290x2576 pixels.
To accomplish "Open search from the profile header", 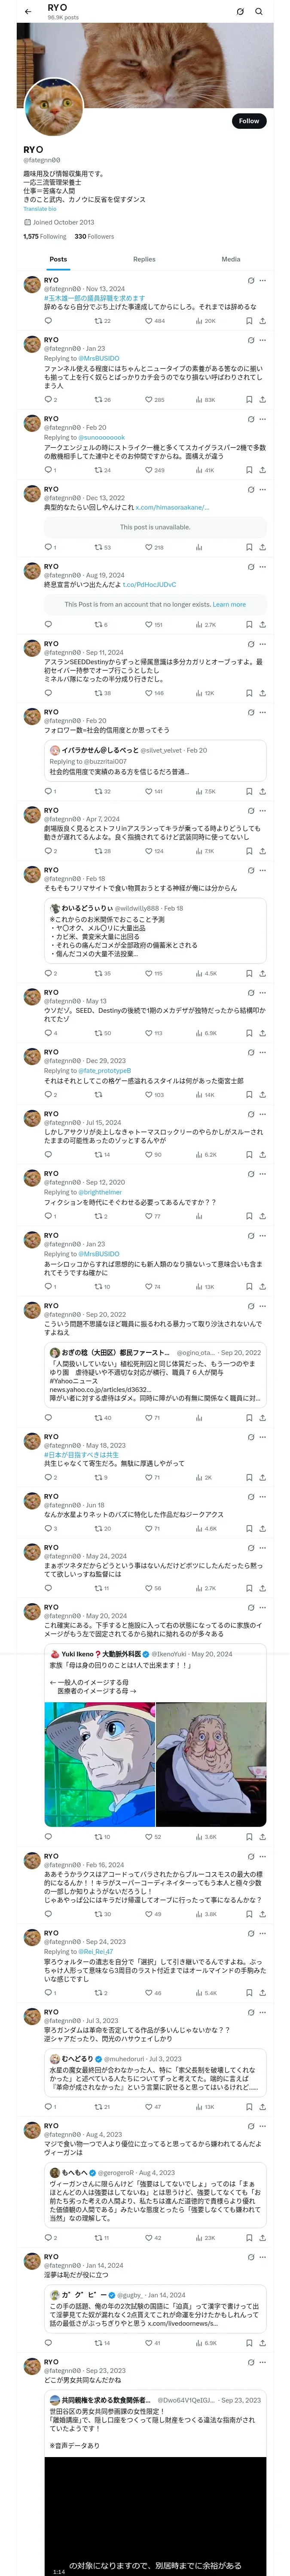I will 259,11.
